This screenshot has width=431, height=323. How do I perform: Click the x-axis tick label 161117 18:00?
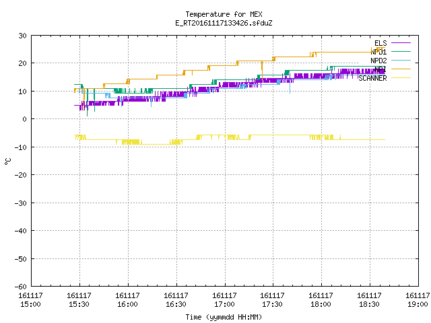321,300
